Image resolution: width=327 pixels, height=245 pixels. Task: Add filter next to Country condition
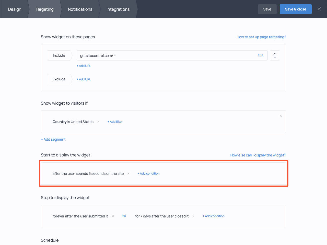tap(115, 122)
